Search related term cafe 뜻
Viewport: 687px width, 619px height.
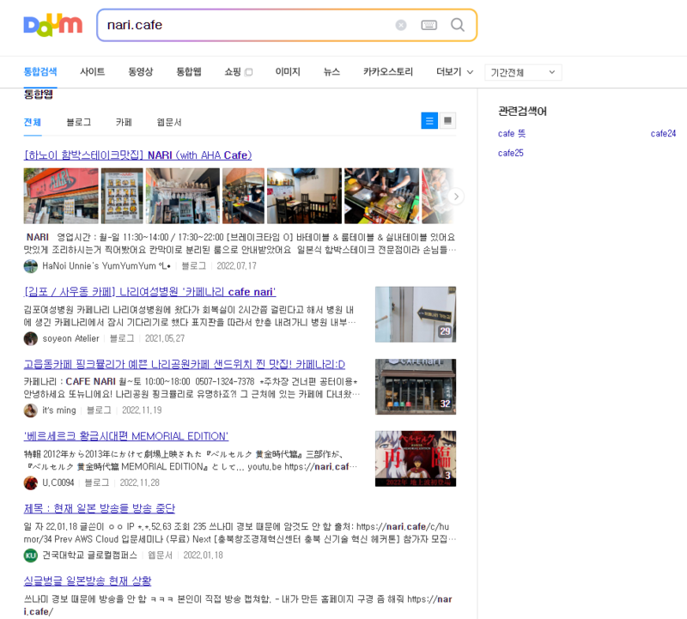[512, 134]
